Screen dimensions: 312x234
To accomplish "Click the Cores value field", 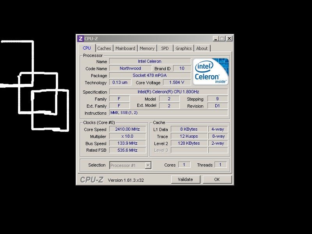I will pyautogui.click(x=184, y=165).
